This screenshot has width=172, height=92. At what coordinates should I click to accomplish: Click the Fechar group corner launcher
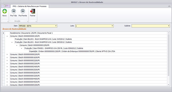tap(36, 22)
